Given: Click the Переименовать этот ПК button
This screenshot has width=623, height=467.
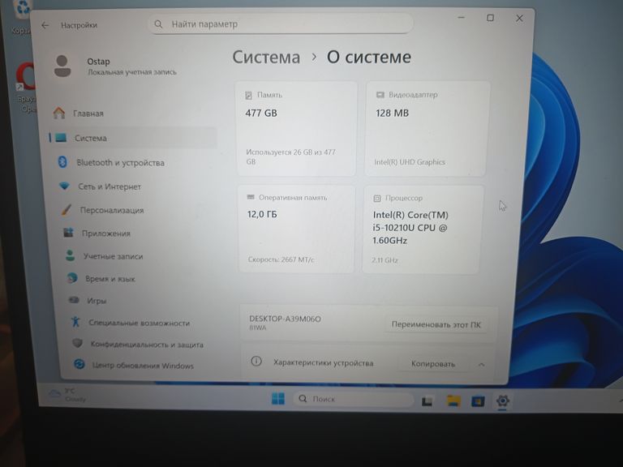Looking at the screenshot, I should (436, 325).
